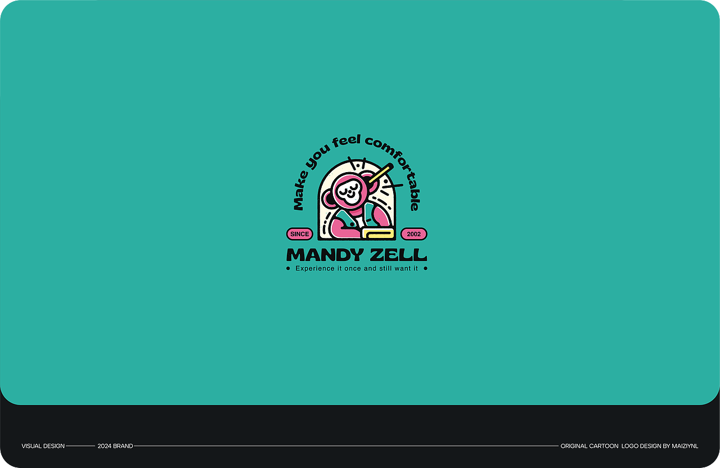This screenshot has height=468, width=720.
Task: Click the curved 'Make you feel comfortable' text
Action: pyautogui.click(x=357, y=172)
